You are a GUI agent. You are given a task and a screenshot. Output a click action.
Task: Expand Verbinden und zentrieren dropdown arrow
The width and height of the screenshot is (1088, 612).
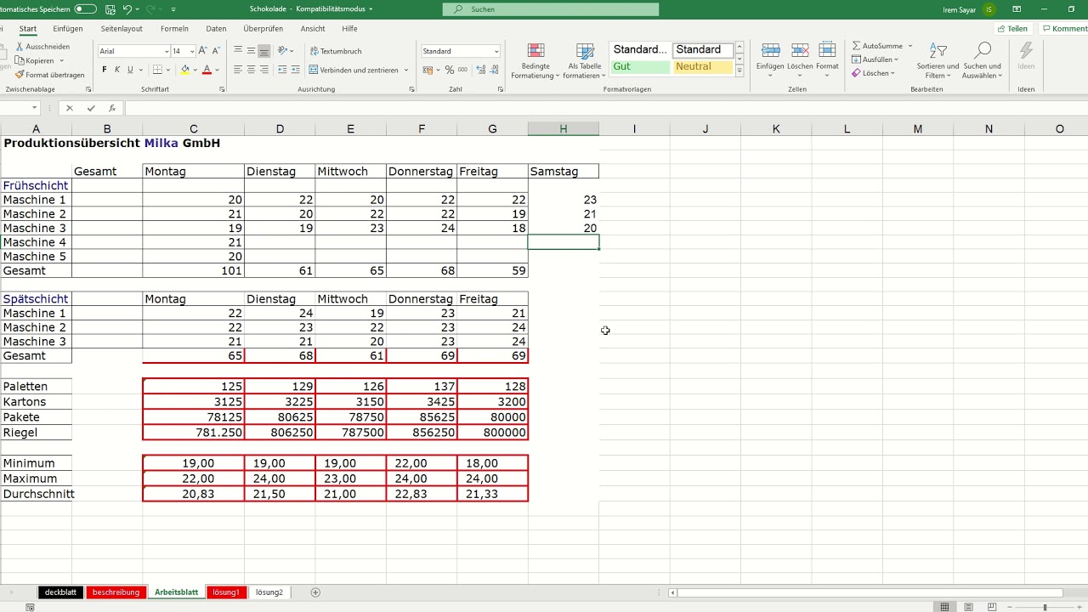406,70
